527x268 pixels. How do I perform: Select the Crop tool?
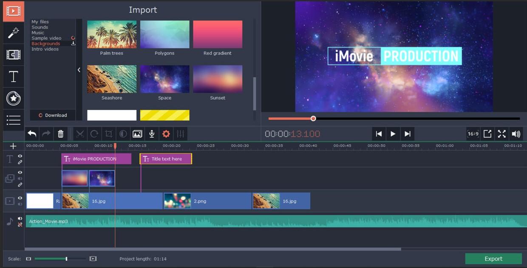coord(108,134)
